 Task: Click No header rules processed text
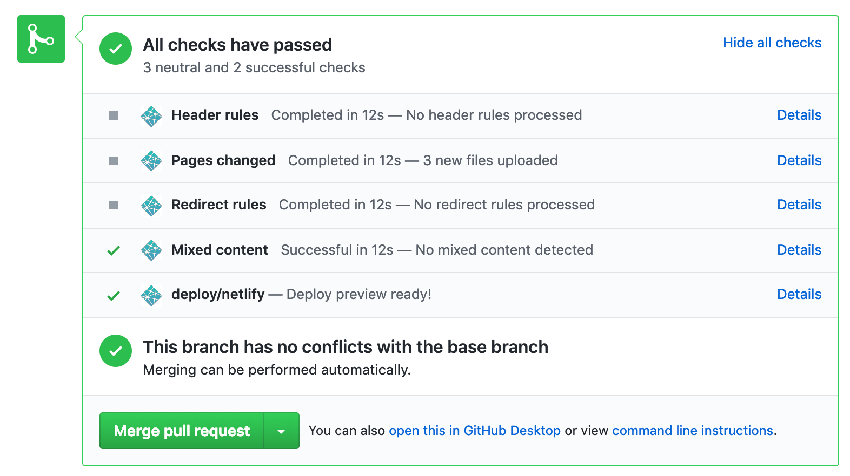coord(494,115)
